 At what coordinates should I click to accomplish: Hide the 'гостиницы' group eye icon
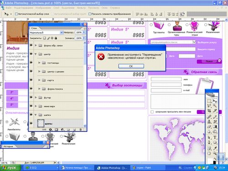pyautogui.click(x=31, y=62)
